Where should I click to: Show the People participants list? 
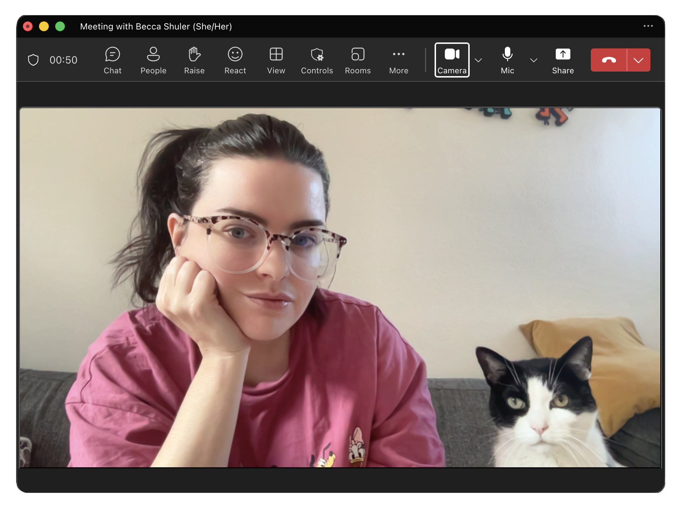point(153,60)
